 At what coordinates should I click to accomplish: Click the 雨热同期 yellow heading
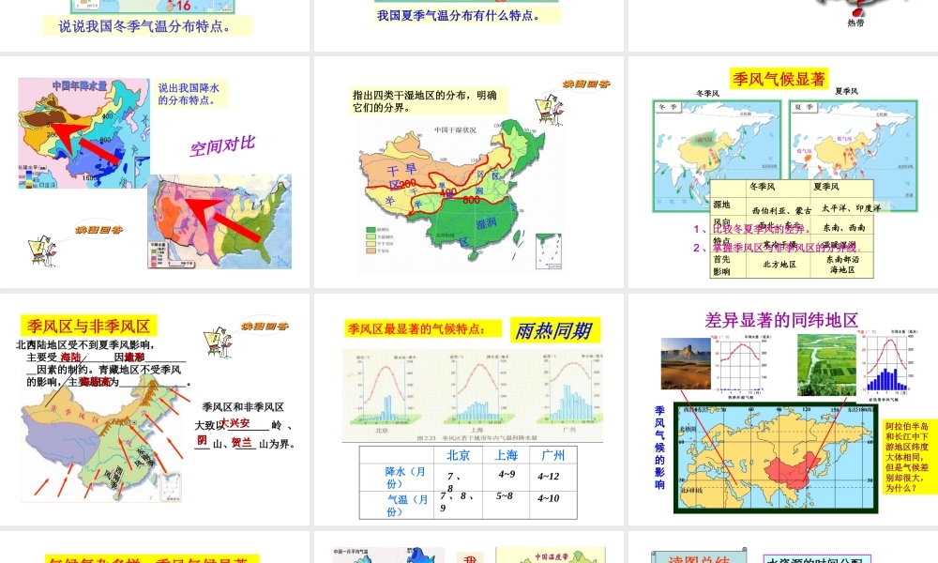[554, 330]
